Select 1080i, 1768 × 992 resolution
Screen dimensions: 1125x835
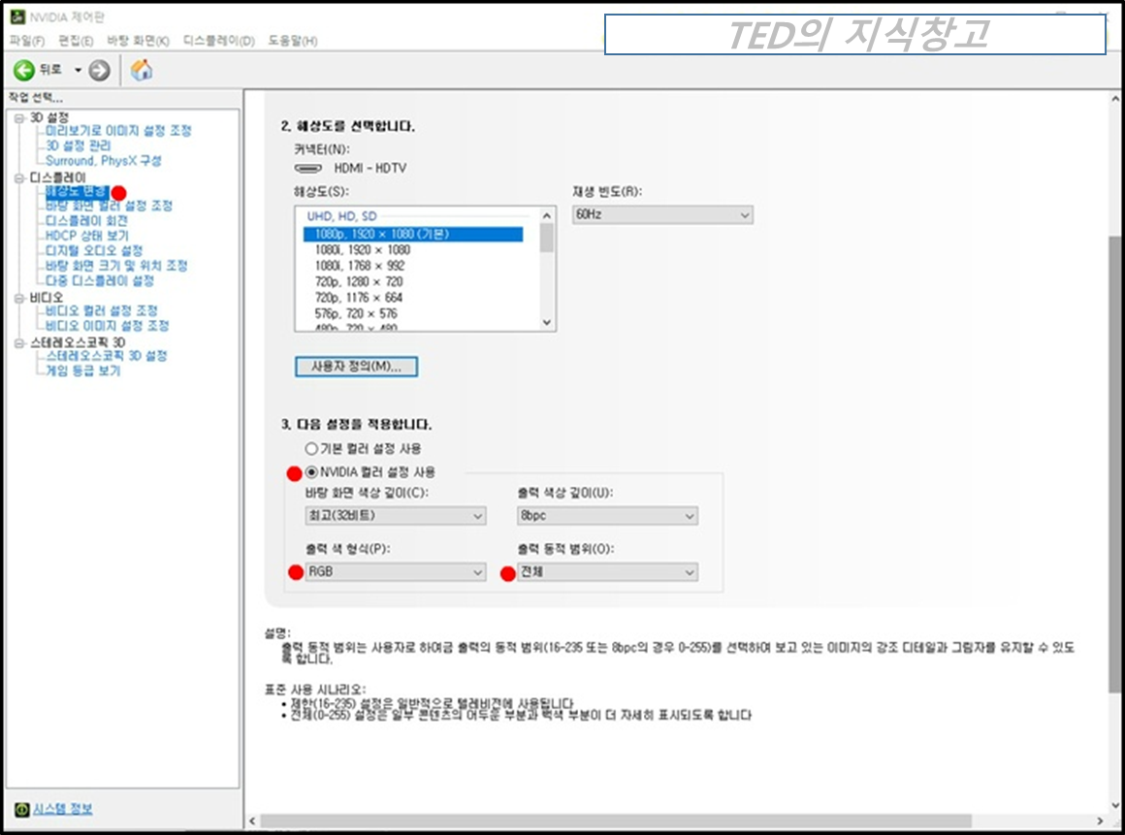click(x=360, y=266)
